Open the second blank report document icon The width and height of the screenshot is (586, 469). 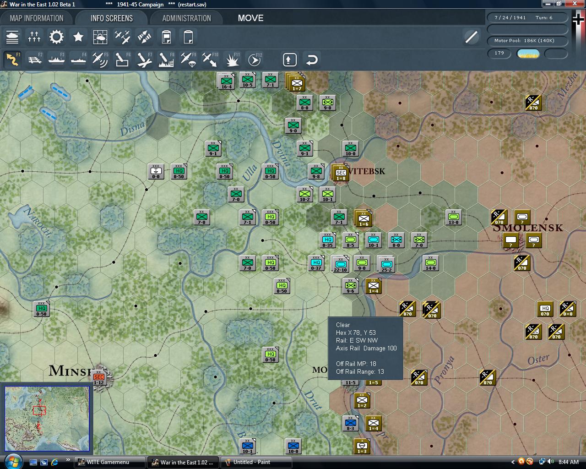188,37
